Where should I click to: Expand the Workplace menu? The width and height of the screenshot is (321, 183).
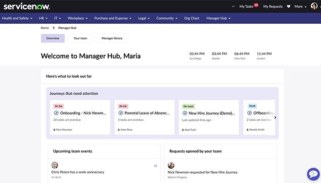[x=77, y=18]
